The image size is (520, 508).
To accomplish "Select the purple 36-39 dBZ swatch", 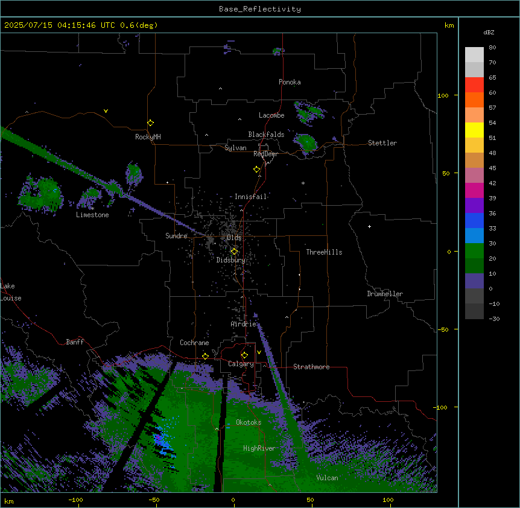I will 474,206.
